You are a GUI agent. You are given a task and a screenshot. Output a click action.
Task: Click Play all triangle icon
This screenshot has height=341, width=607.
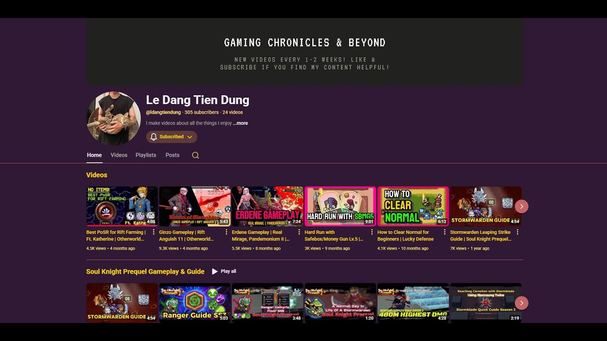(215, 271)
